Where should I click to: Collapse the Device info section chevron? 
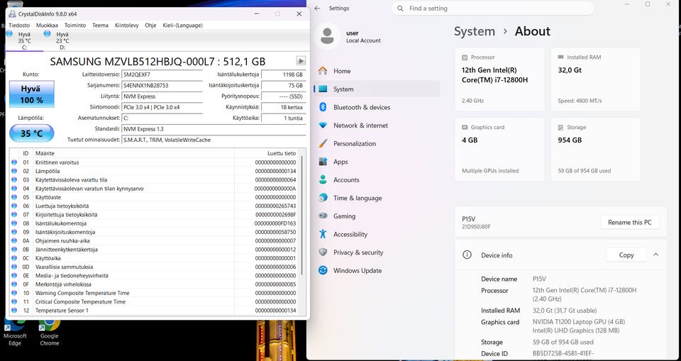(655, 255)
